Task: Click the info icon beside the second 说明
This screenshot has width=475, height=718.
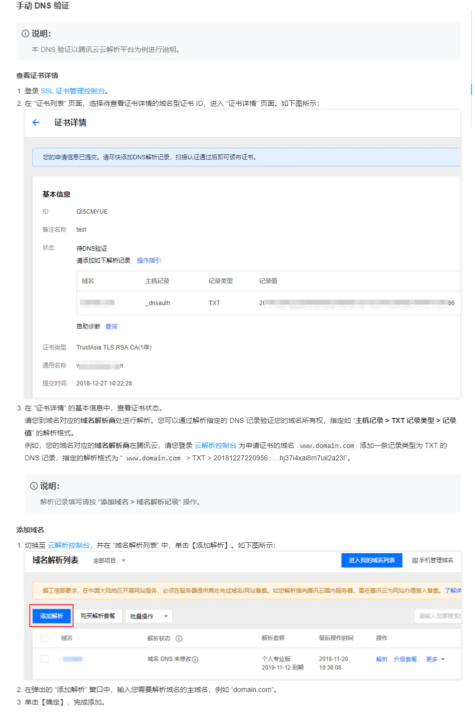Action: pos(34,486)
